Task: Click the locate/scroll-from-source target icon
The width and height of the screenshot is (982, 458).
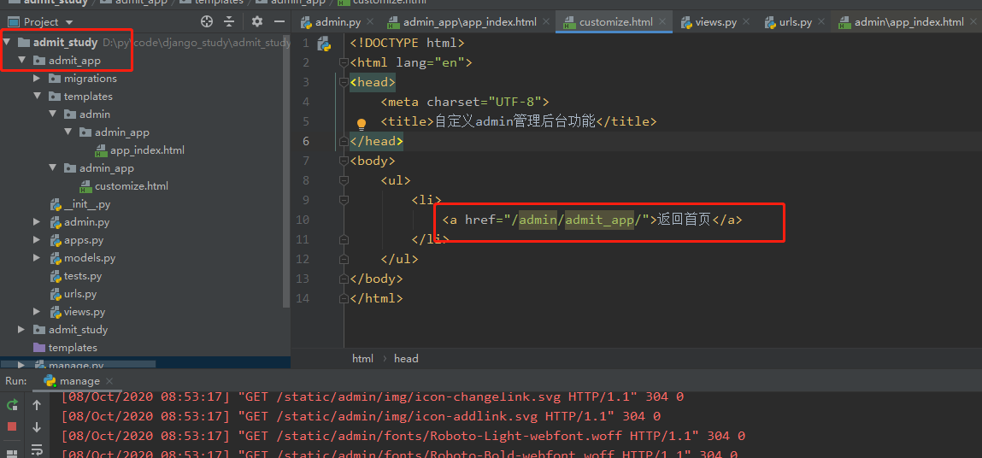Action: pos(207,22)
